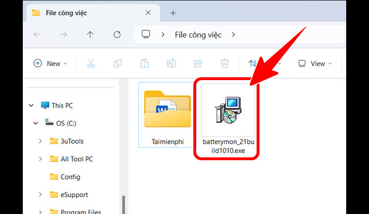Image resolution: width=369 pixels, height=214 pixels.
Task: Open the New item dropdown
Action: (x=50, y=63)
